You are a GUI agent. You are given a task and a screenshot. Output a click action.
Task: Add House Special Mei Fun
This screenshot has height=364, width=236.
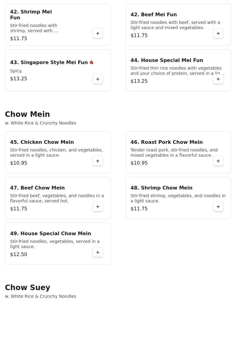[x=218, y=79]
